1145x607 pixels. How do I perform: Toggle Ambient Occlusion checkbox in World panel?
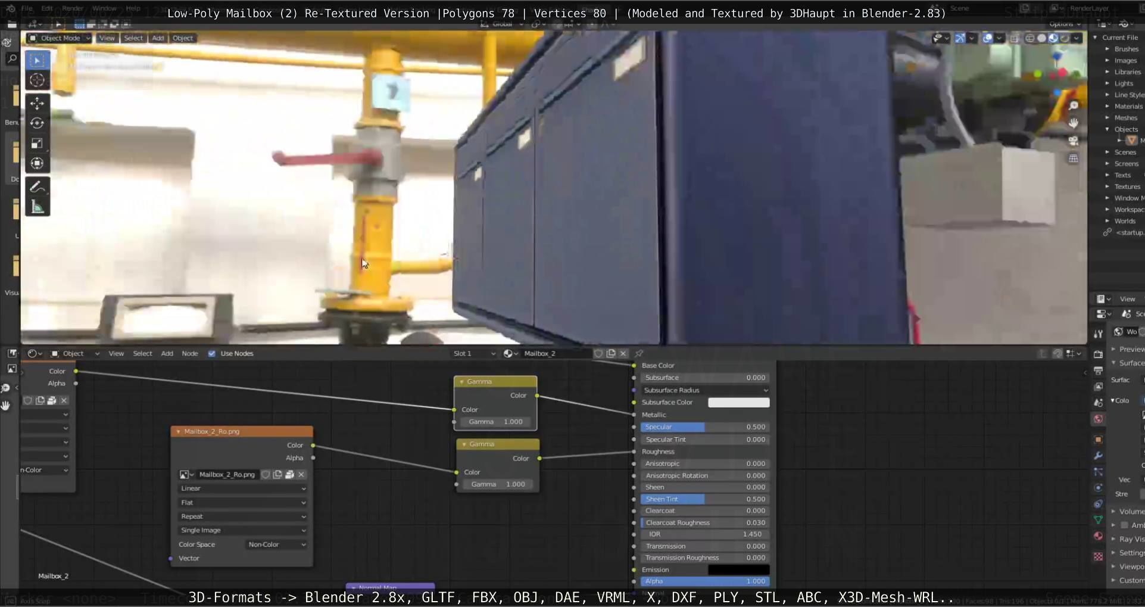1124,525
